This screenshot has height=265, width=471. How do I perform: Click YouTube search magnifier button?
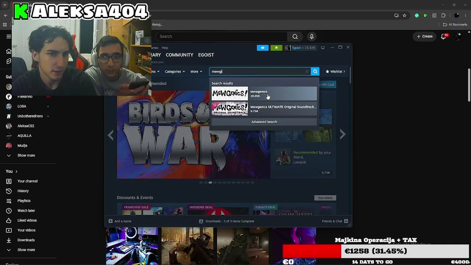(x=295, y=36)
